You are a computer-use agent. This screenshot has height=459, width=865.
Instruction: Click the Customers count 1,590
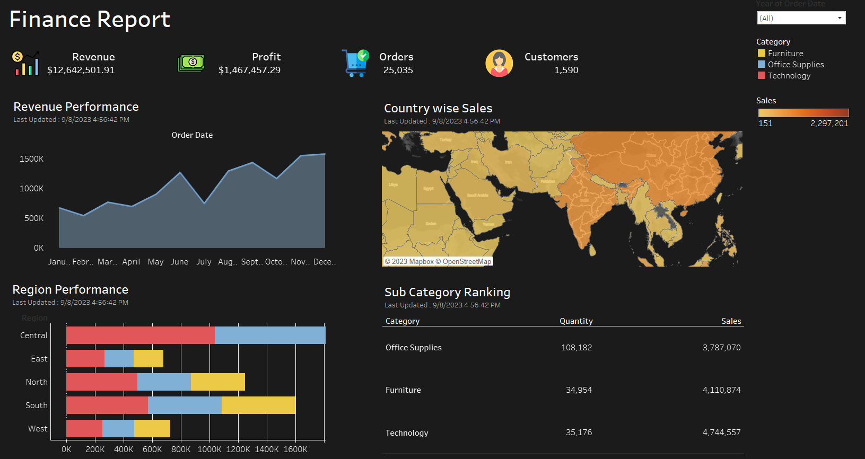[566, 70]
